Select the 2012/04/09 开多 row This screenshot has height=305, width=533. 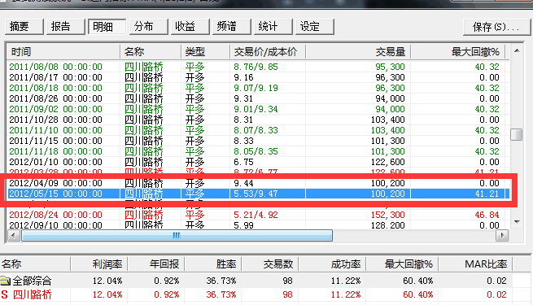point(258,183)
